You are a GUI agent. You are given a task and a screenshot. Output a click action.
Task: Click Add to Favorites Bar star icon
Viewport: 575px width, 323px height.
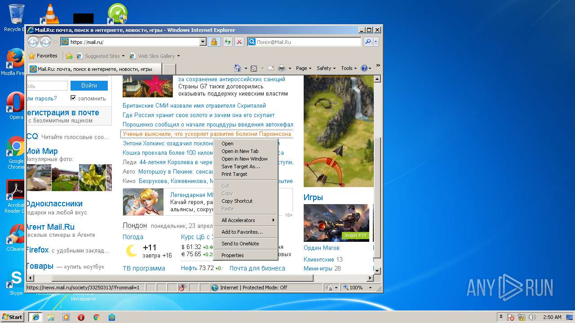click(x=69, y=56)
